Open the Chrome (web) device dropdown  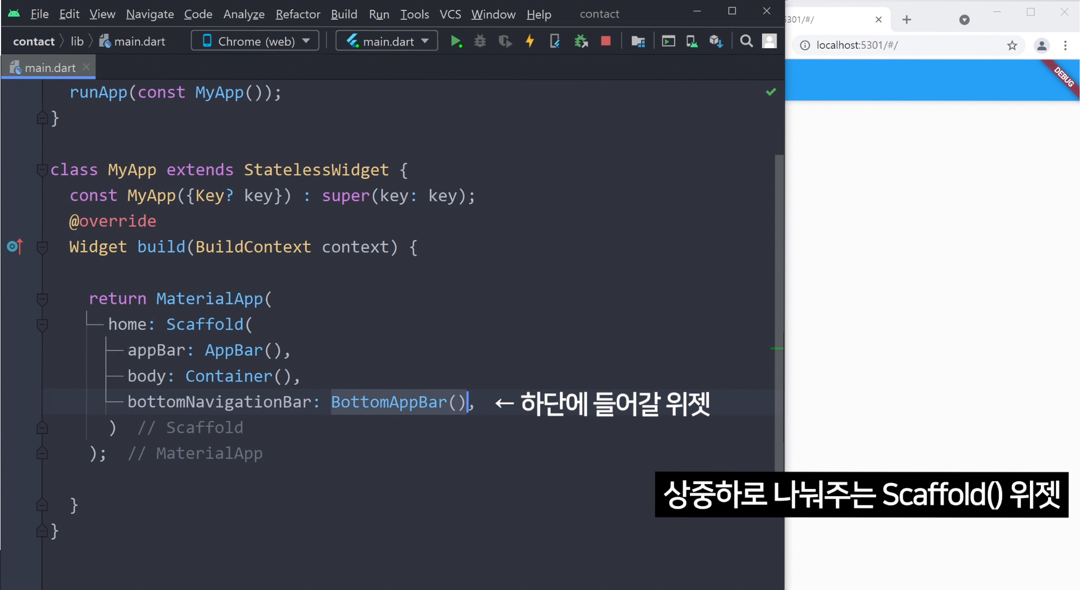[x=255, y=41]
